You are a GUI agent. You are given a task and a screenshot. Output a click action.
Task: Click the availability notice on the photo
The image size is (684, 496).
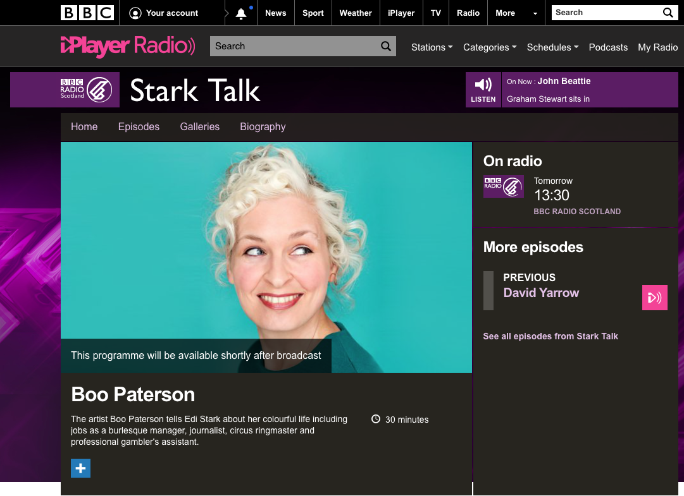pos(196,355)
